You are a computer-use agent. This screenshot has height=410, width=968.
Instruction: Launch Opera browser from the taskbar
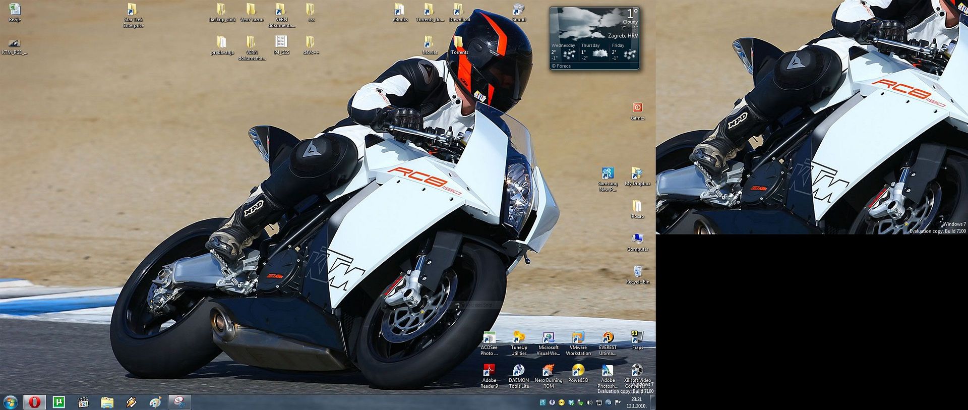coord(34,402)
